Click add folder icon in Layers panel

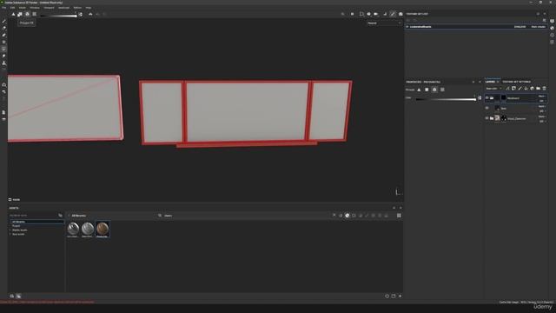(x=538, y=89)
